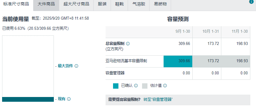Click the 现有 label link

[x=62, y=99]
